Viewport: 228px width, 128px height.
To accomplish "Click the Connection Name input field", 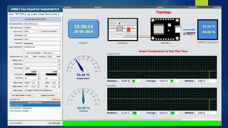I will pyautogui.click(x=42, y=24).
